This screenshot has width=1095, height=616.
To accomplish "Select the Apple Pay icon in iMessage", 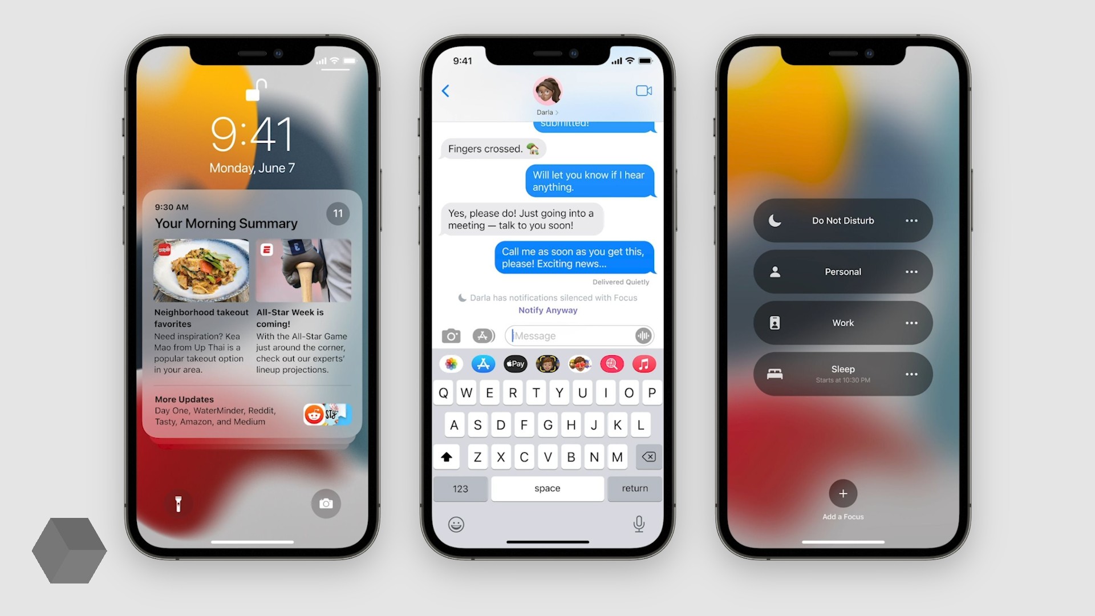I will (x=514, y=364).
